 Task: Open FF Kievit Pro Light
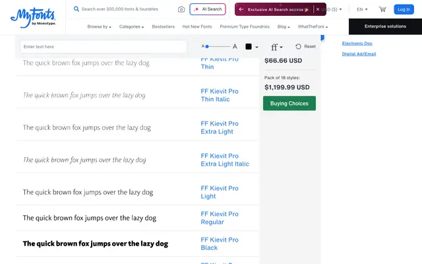pos(220,192)
